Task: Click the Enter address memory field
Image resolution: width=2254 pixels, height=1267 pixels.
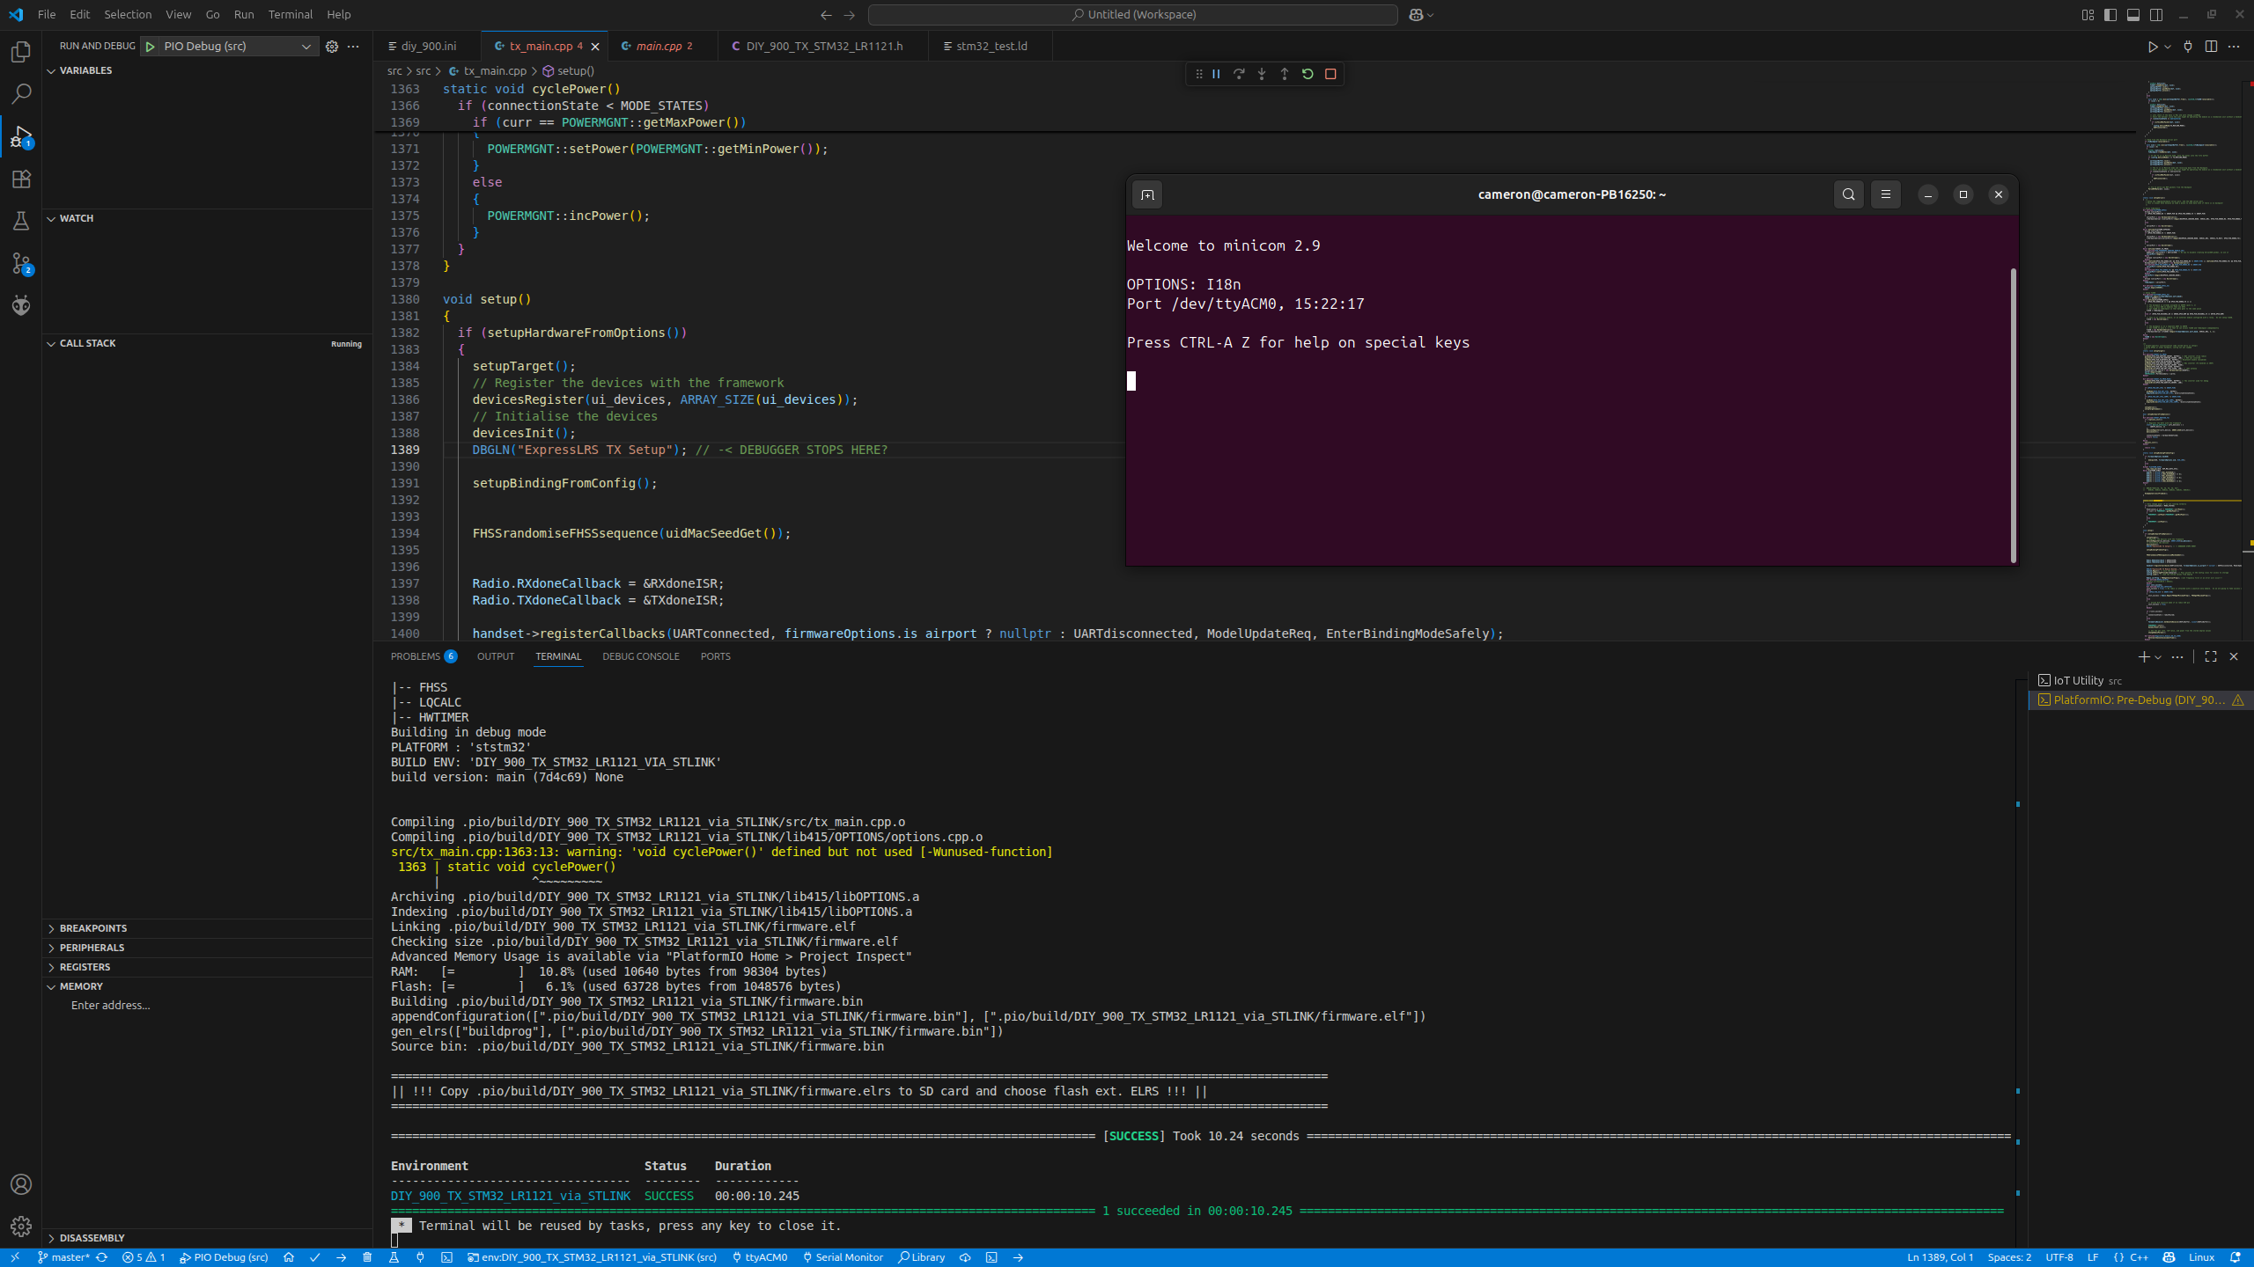Action: [110, 1005]
